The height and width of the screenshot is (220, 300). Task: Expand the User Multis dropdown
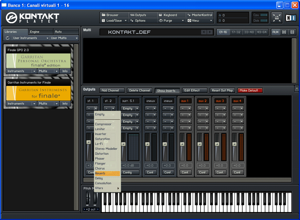(x=64, y=38)
